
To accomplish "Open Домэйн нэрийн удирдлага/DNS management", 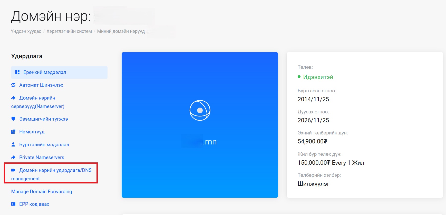I will (55, 170).
